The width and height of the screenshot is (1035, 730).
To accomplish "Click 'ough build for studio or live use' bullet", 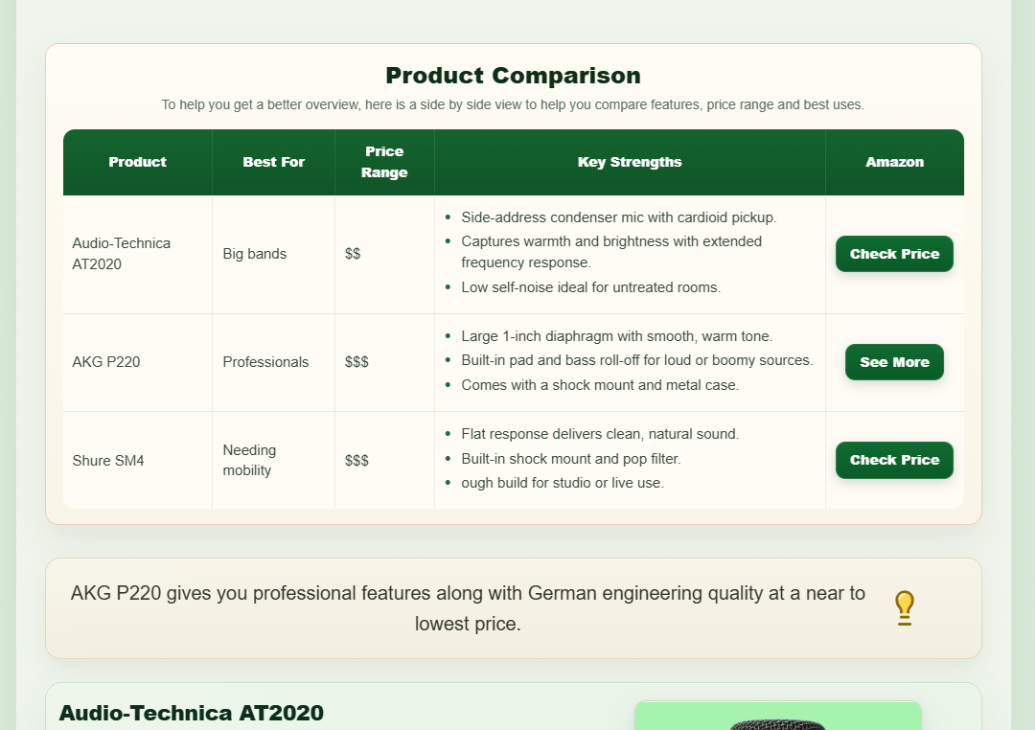I will (x=563, y=483).
